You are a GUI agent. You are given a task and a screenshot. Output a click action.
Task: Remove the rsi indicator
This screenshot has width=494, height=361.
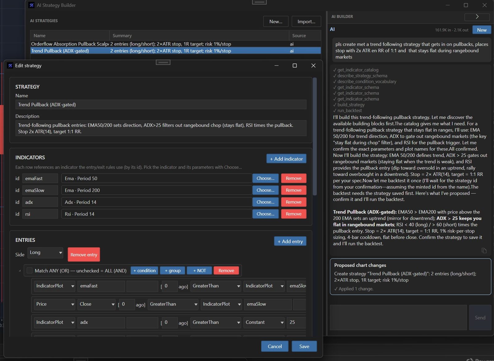coord(294,214)
